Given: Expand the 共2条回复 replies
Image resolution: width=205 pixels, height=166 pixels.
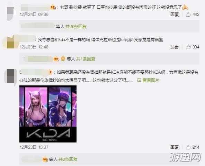Looking at the screenshot, I should click(x=68, y=159).
